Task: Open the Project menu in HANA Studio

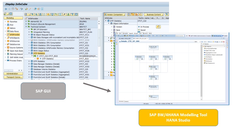Action: point(136,33)
